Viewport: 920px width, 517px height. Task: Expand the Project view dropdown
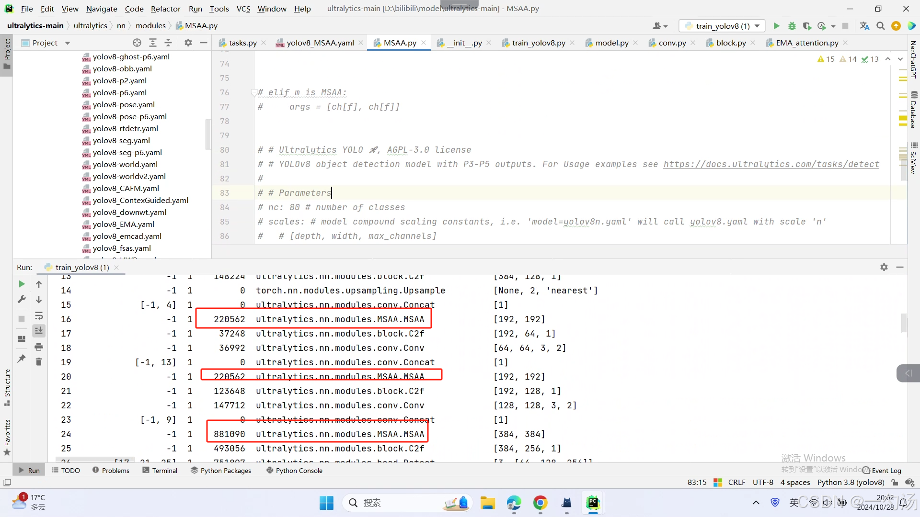pyautogui.click(x=68, y=43)
